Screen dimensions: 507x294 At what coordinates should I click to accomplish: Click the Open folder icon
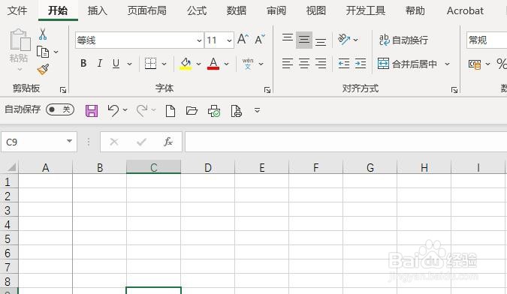pos(192,111)
